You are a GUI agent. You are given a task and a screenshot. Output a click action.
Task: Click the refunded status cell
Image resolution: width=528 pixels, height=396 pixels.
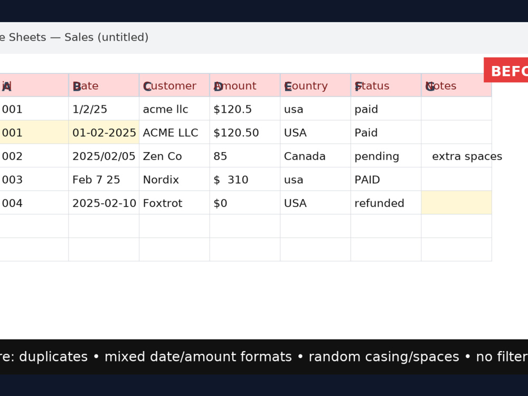(386, 203)
